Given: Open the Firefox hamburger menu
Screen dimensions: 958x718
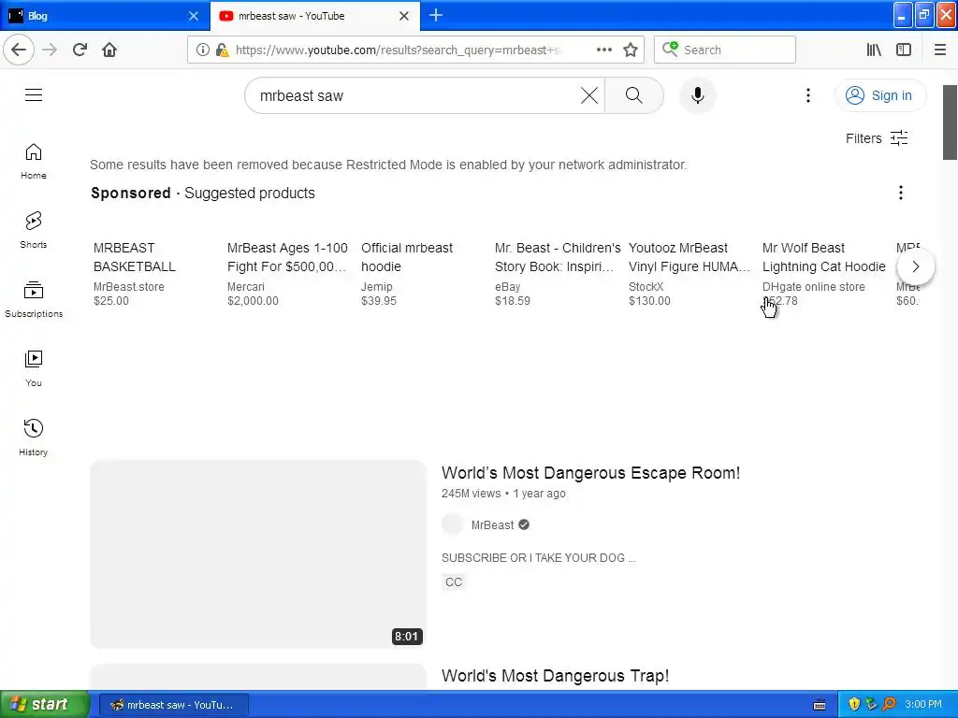Looking at the screenshot, I should point(940,50).
